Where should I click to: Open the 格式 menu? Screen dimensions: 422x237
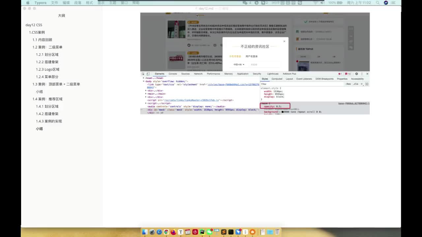(89, 3)
